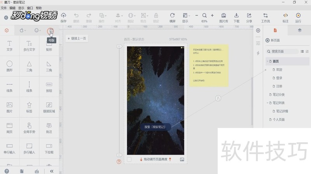Select the 圆形 circle component
311x174 pixels.
coord(10,65)
